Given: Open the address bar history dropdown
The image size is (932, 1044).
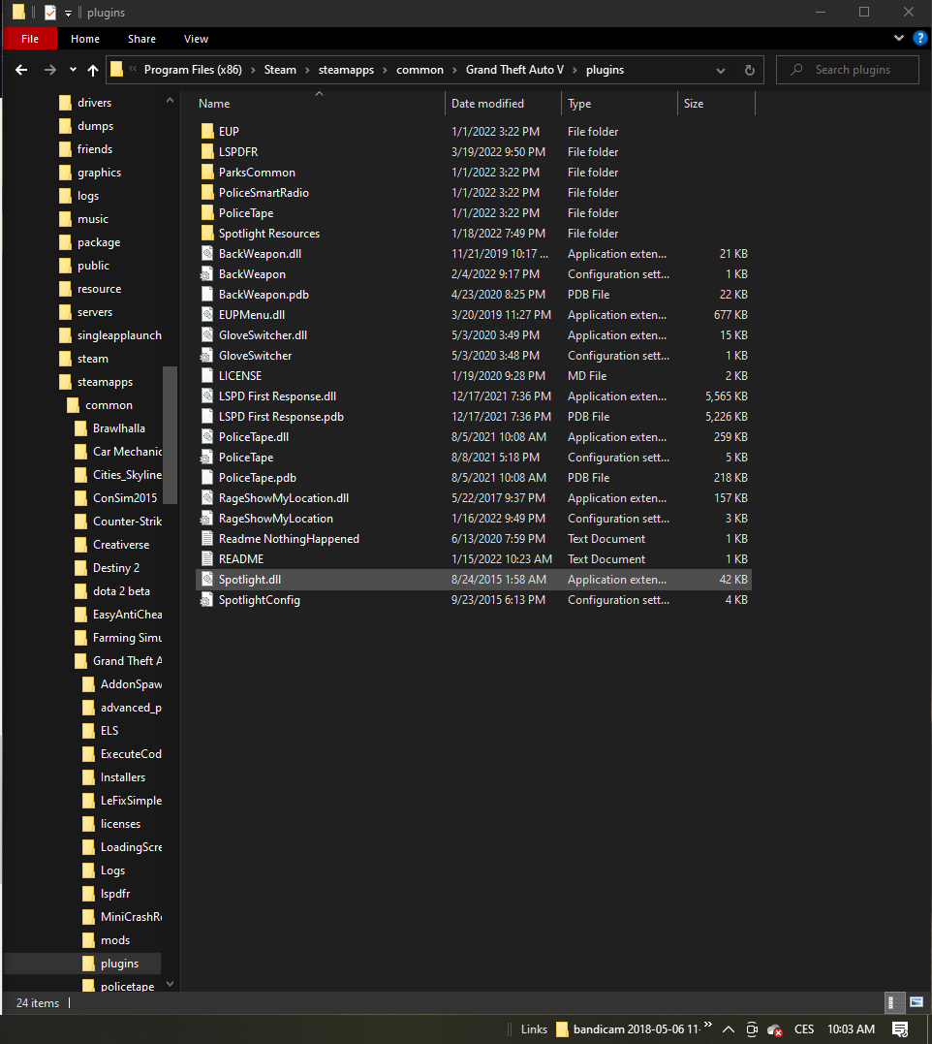Looking at the screenshot, I should click(721, 70).
